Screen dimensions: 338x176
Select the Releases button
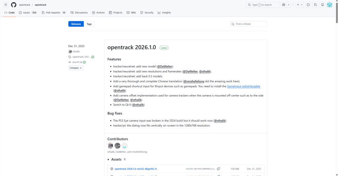(76, 24)
